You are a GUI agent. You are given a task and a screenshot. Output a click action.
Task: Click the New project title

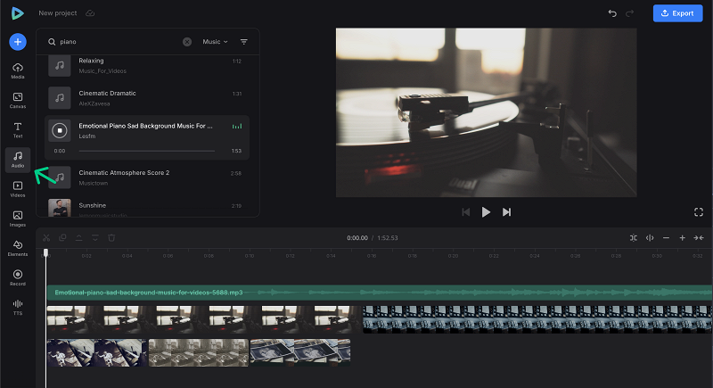tap(58, 13)
